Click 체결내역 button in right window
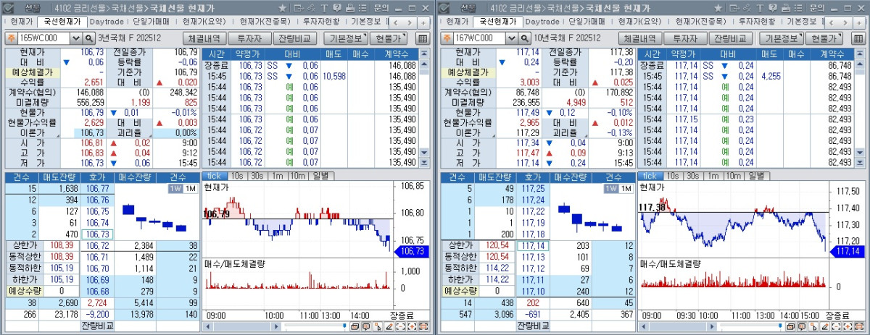This screenshot has height=335, width=870. tap(641, 38)
